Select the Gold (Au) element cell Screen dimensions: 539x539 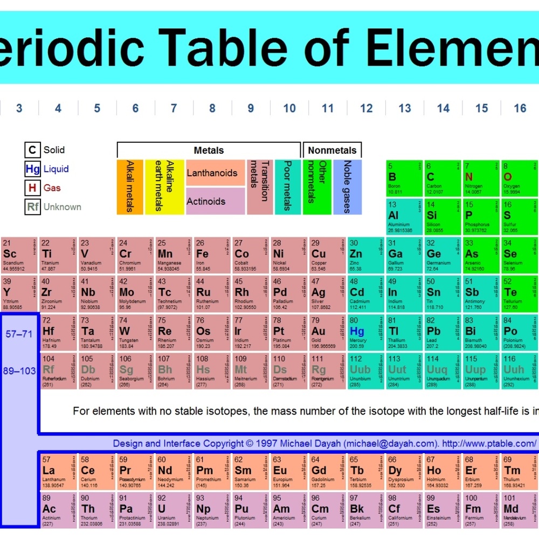pyautogui.click(x=327, y=333)
